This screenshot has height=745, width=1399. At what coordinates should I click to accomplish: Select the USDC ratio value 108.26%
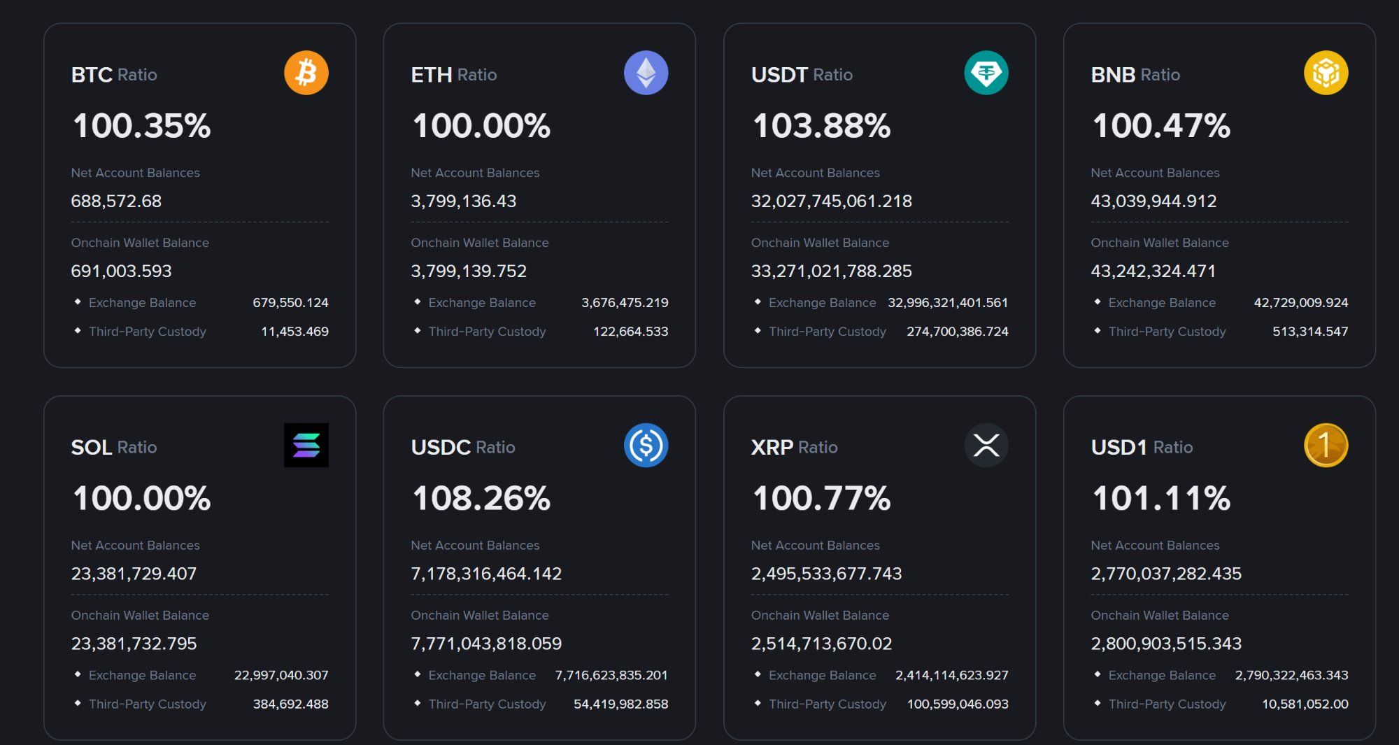tap(481, 499)
